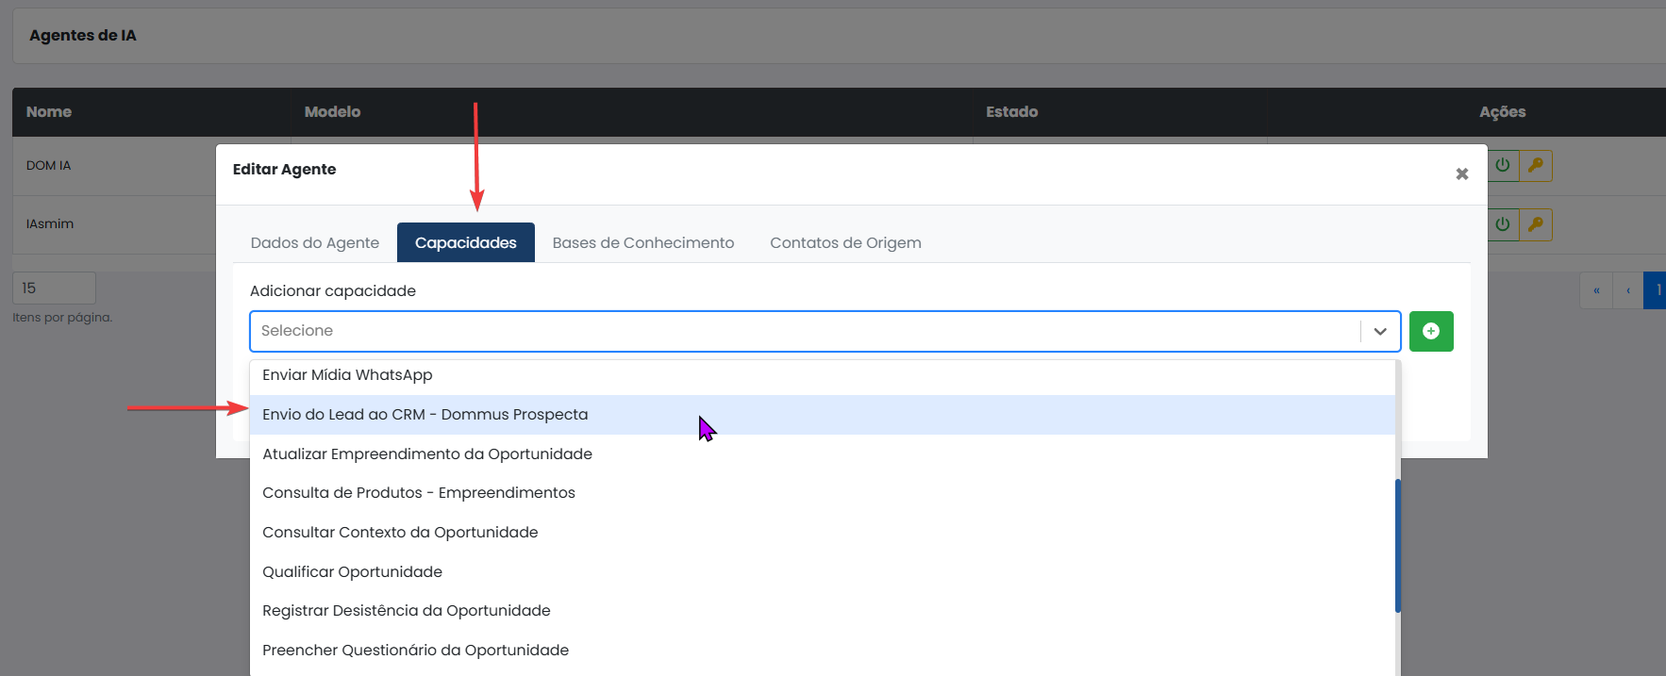Click the Editar Agente dialog title
Screen dimensions: 1666x676
click(285, 169)
